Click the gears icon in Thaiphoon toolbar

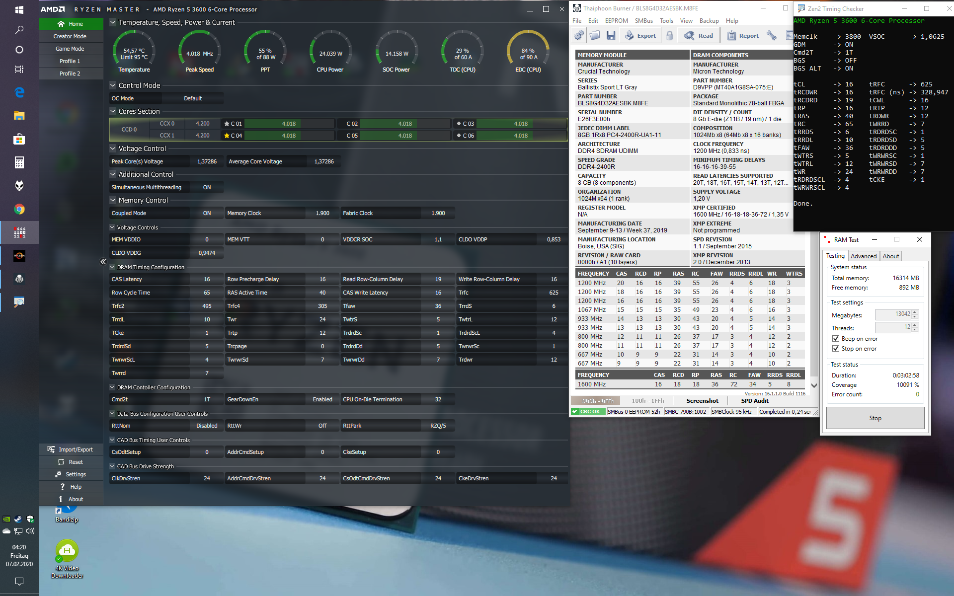point(579,35)
